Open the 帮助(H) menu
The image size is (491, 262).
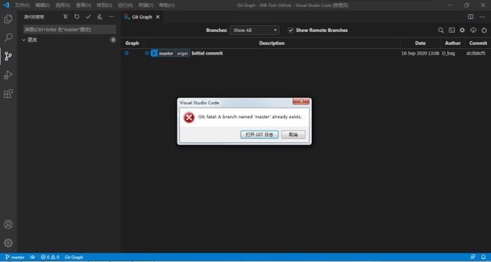coord(166,5)
